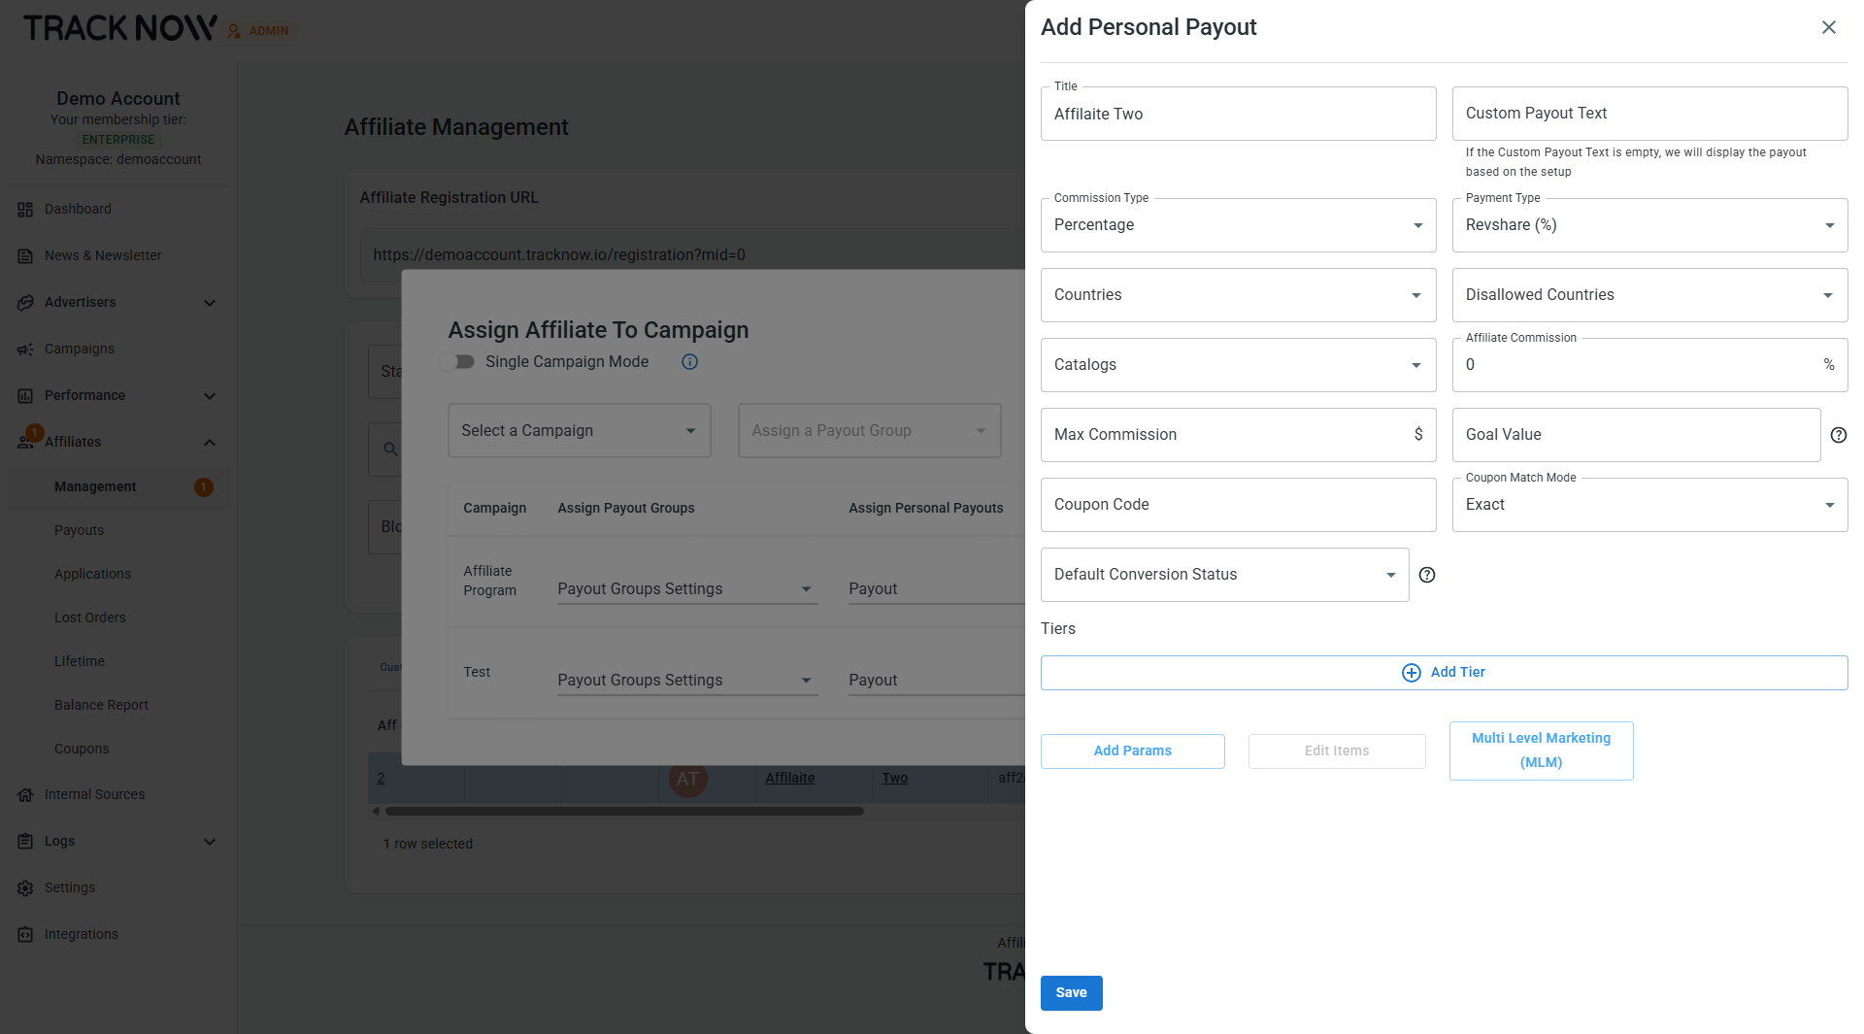Click the Default Conversion Status help icon
1864x1034 pixels.
[x=1426, y=575]
